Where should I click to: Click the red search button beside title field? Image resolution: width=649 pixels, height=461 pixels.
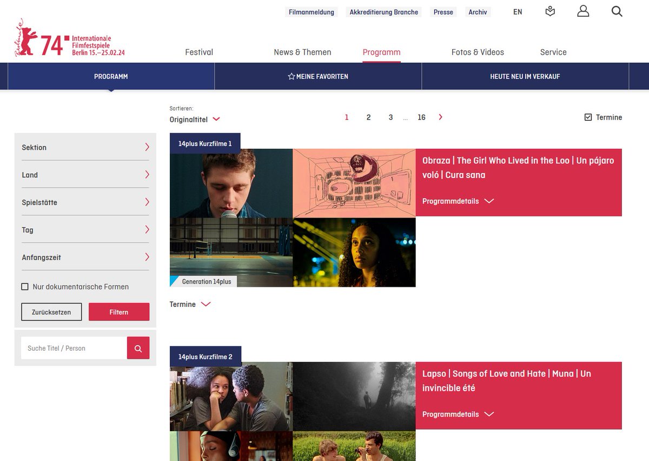(138, 348)
